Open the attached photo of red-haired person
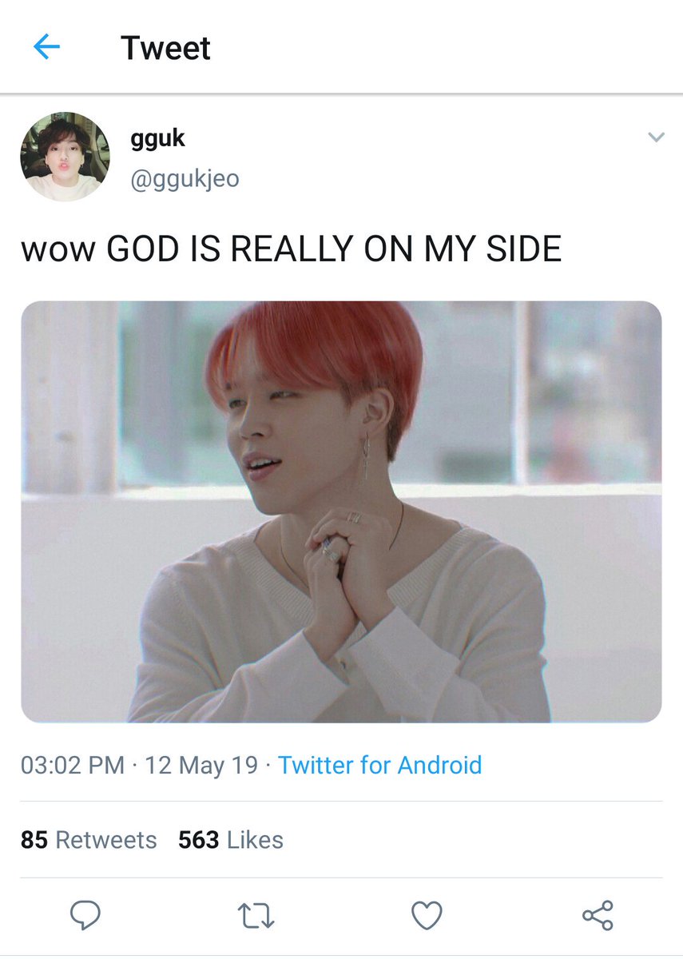Screen dimensions: 683x959 tap(341, 511)
